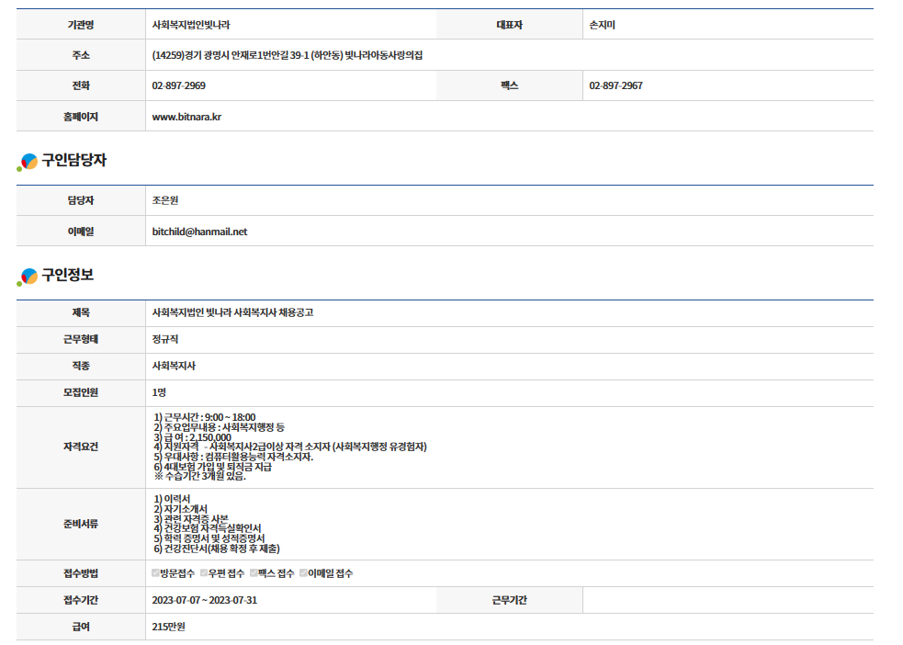This screenshot has width=903, height=645.
Task: Click the representative name 손지미
Action: tap(602, 25)
